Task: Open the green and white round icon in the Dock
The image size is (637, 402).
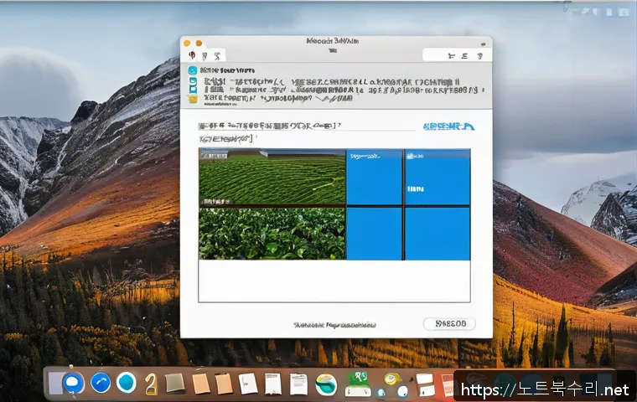Action: [x=326, y=384]
